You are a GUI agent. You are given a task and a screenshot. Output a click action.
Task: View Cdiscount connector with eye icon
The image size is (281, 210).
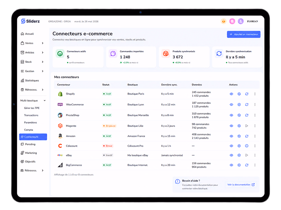point(231,146)
